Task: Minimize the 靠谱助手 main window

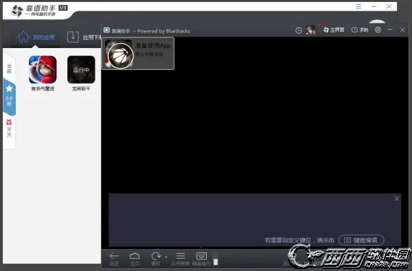Action: click(x=374, y=6)
